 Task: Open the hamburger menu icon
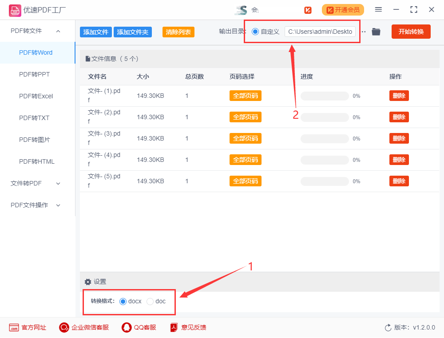pyautogui.click(x=378, y=10)
